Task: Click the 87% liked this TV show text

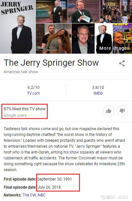Action: 25,109
